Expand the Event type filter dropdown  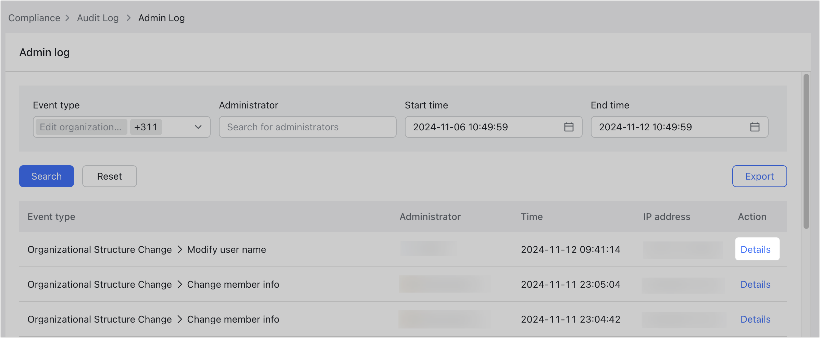(x=199, y=127)
